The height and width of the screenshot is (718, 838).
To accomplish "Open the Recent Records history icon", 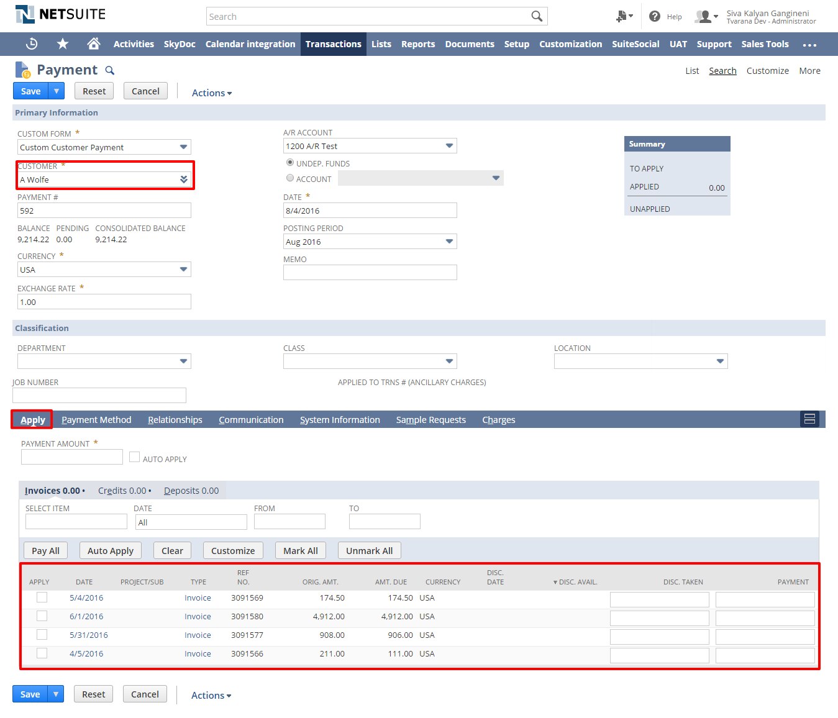I will 32,44.
